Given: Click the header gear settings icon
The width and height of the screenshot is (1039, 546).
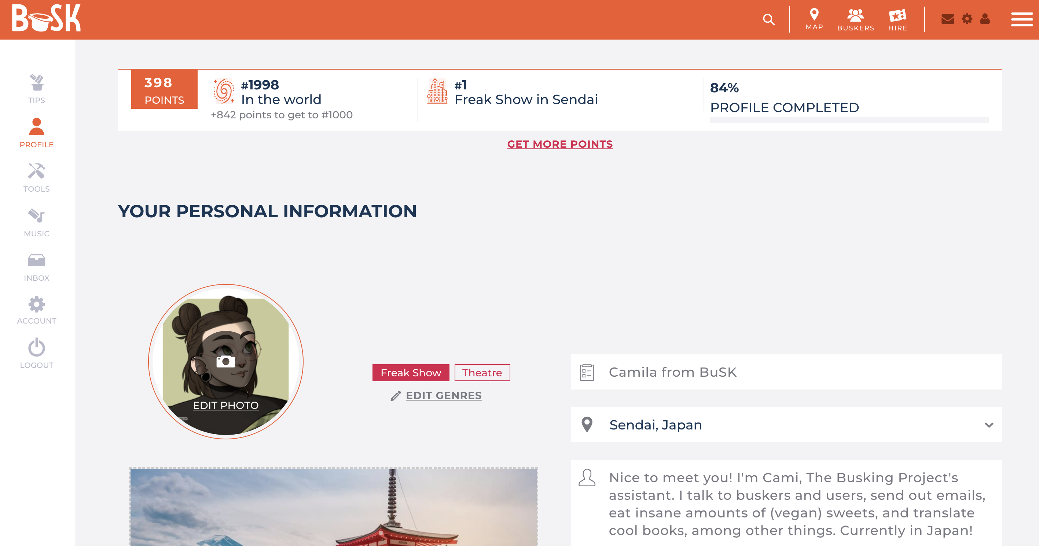Looking at the screenshot, I should tap(967, 19).
